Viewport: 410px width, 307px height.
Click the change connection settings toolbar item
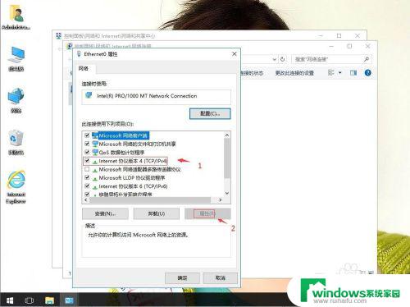pos(294,73)
